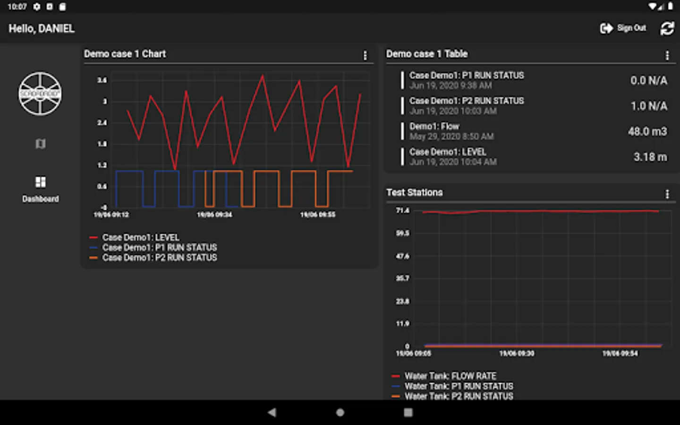Screen dimensions: 680x425
Task: Click the 0.0 N/A value
Action: [x=649, y=81]
